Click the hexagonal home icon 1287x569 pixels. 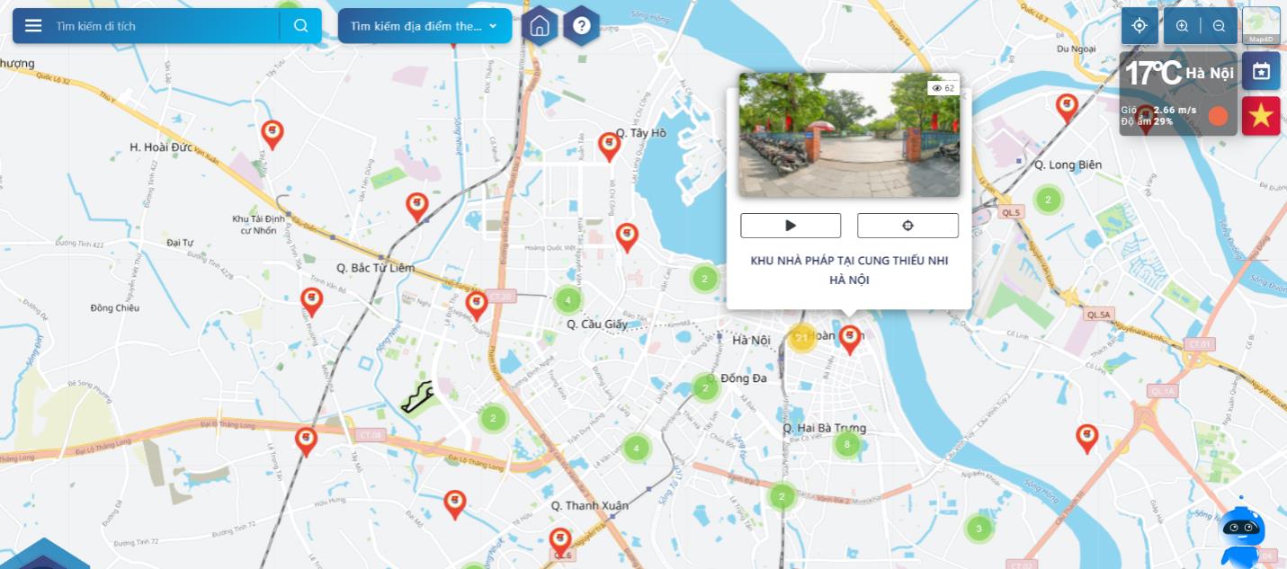pos(540,26)
